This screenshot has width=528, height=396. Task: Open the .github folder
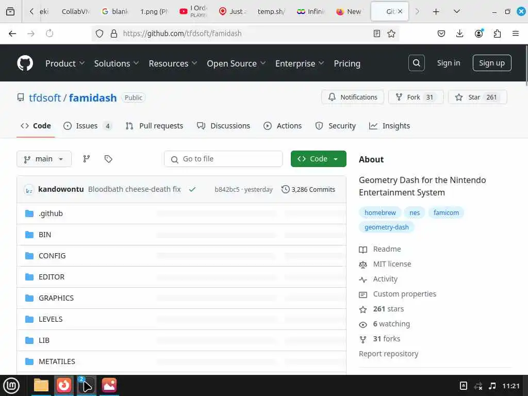[x=51, y=213]
